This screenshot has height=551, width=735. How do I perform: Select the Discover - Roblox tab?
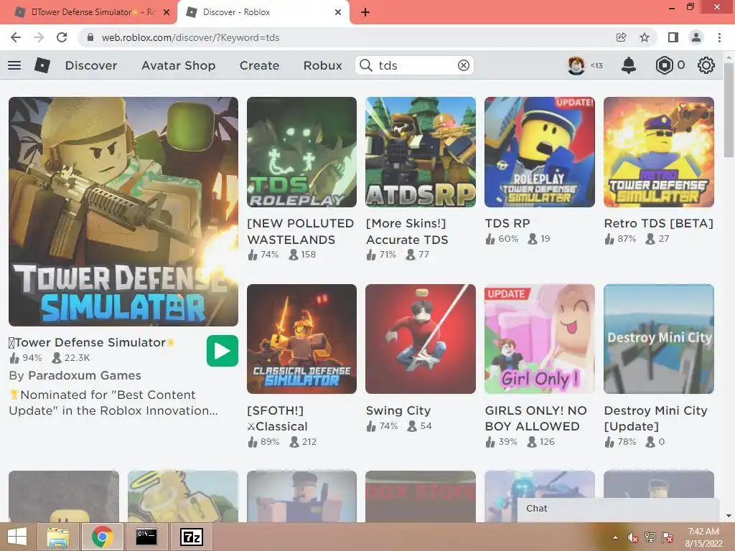[263, 12]
